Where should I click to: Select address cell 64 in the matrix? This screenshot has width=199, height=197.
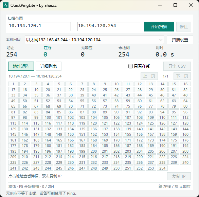(x=185, y=101)
